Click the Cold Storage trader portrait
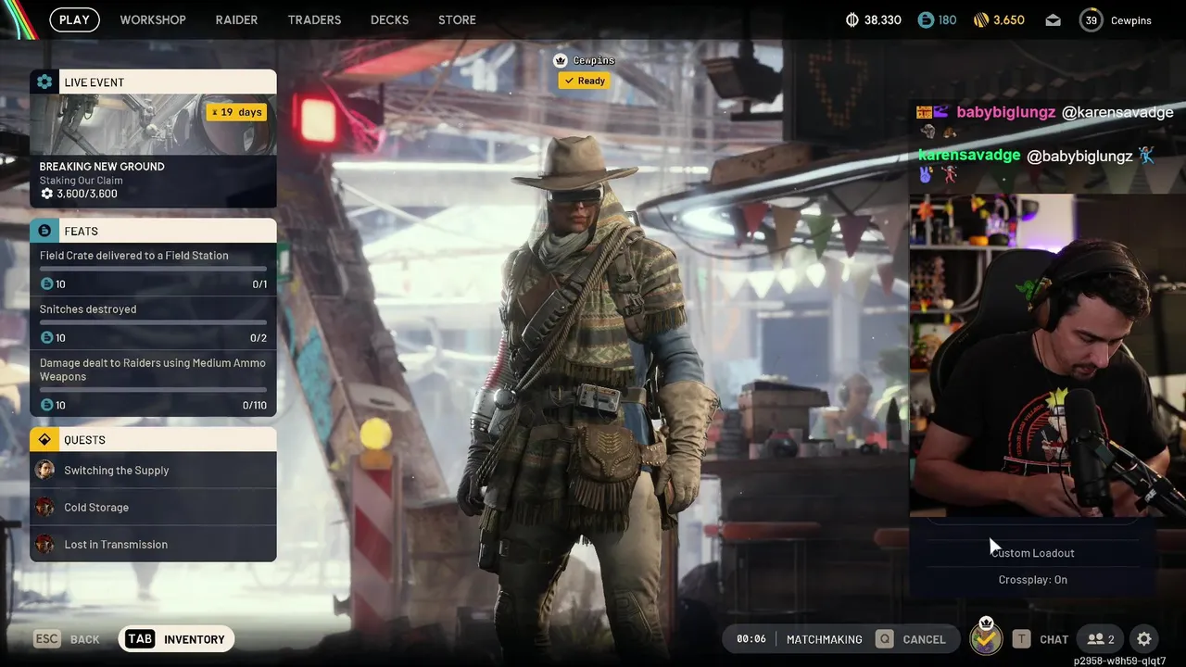 tap(44, 508)
